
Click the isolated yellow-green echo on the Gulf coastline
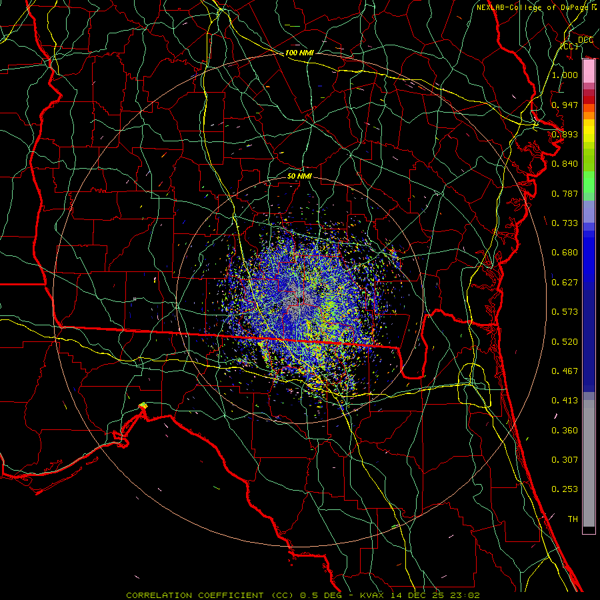143,405
